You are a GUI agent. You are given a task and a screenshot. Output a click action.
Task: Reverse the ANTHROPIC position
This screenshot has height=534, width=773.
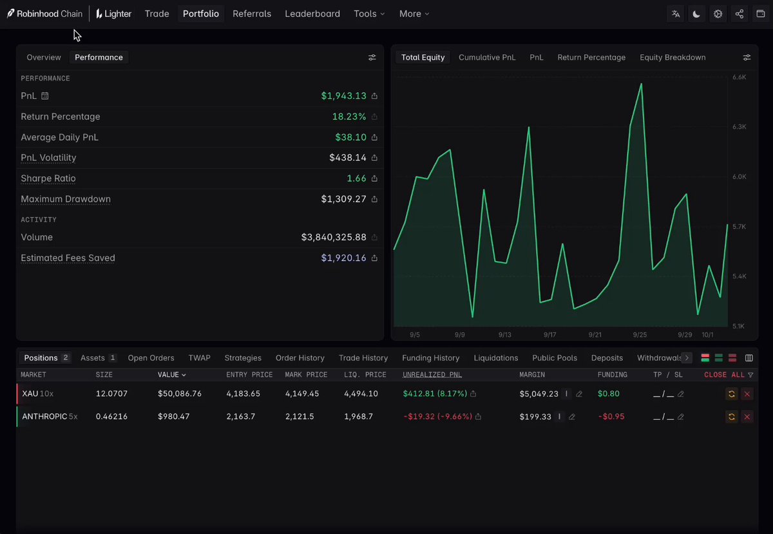731,417
